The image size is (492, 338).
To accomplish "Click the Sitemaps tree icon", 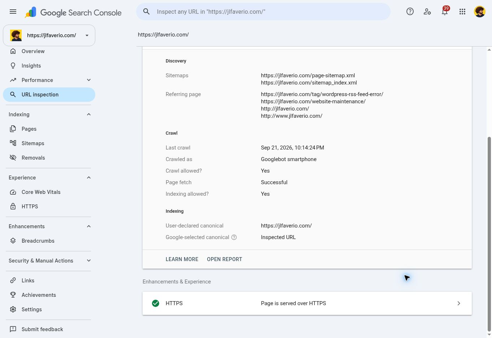I will tap(13, 143).
